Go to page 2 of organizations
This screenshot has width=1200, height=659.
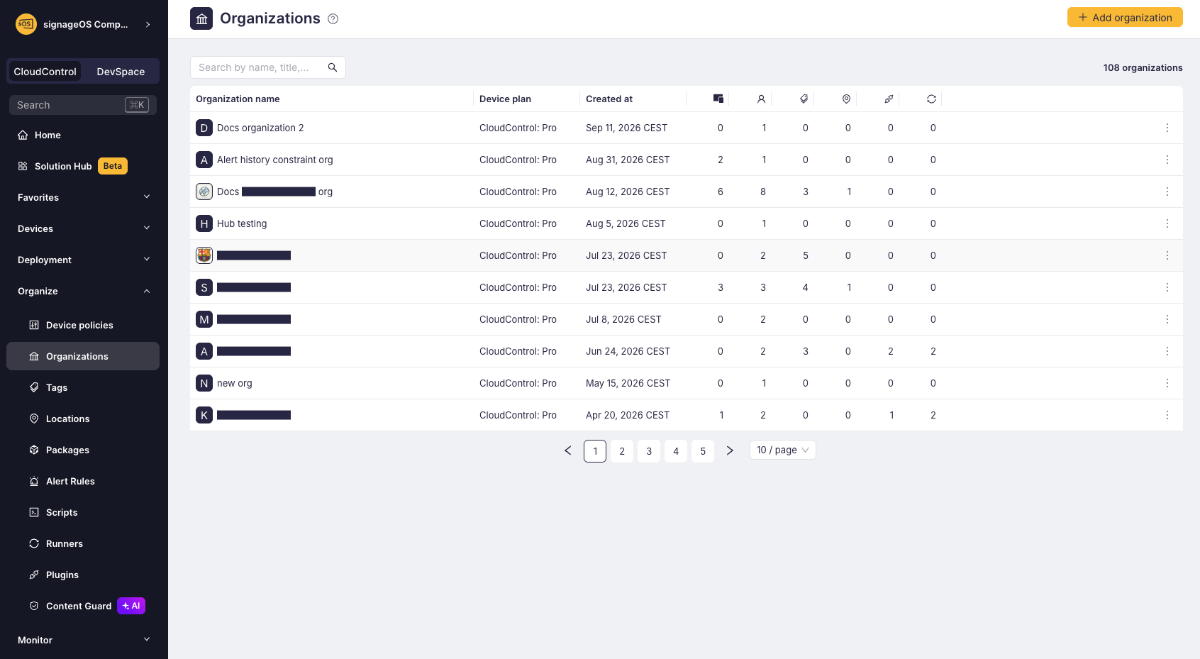coord(622,451)
